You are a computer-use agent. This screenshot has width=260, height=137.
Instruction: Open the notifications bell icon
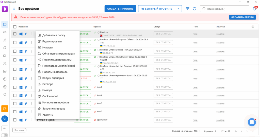(x=254, y=9)
